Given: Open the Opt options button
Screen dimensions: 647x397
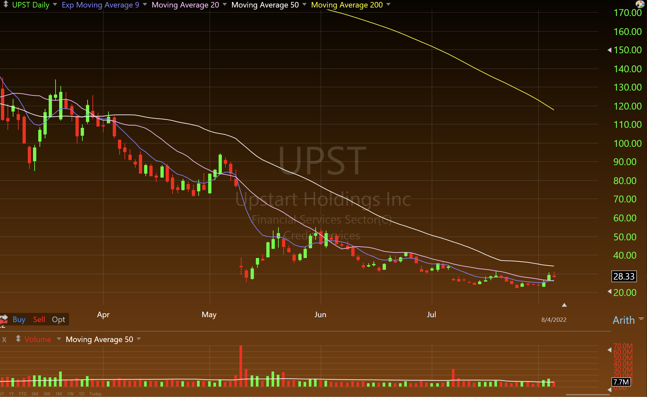Looking at the screenshot, I should coord(58,319).
